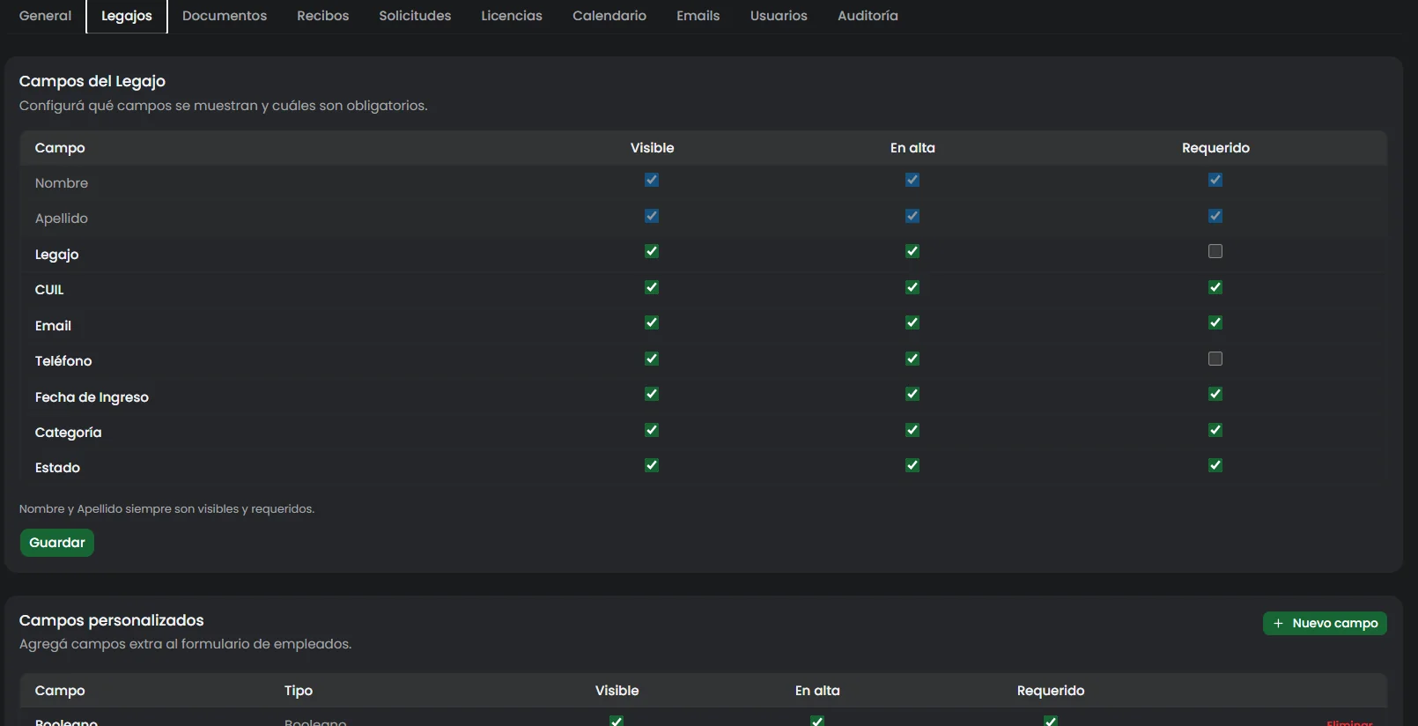Disable Requerido for the CUIL field

[1215, 287]
